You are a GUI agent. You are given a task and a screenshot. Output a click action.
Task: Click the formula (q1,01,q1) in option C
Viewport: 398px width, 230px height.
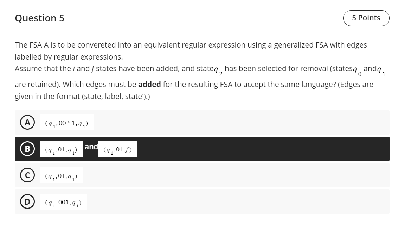point(61,176)
